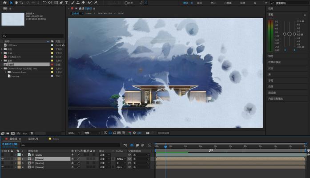Viewport: 310px width, 178px height.
Task: Create new composition in Project panel
Action: (x=13, y=133)
